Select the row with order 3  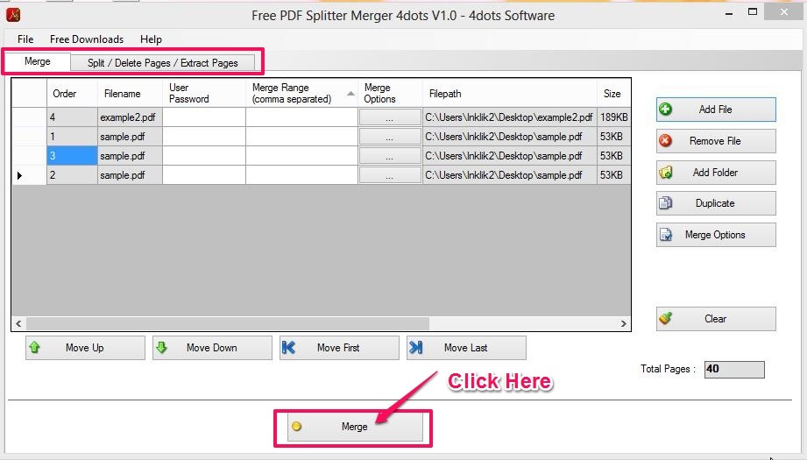[x=71, y=156]
